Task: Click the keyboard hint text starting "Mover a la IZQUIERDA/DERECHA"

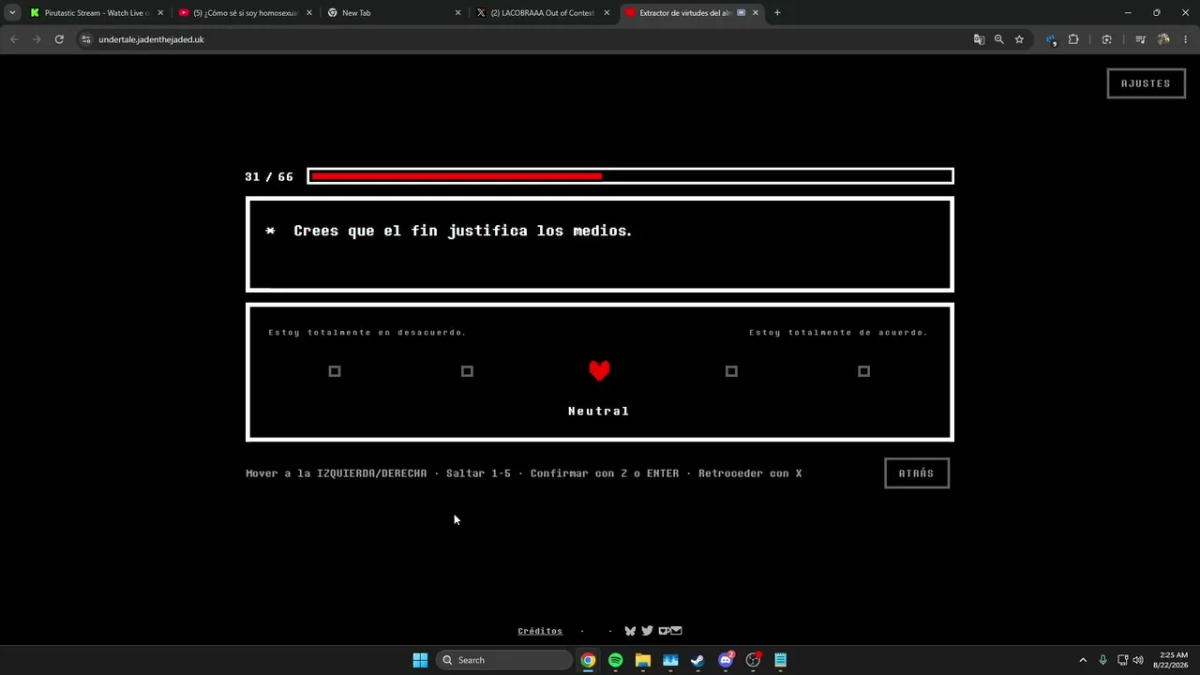Action: click(524, 473)
